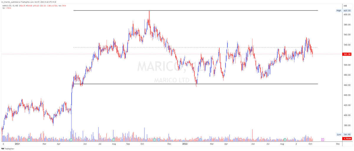Screen dimensions: 354x151
Task: Click the dividend marker near March 2021
Action: click(x=49, y=140)
